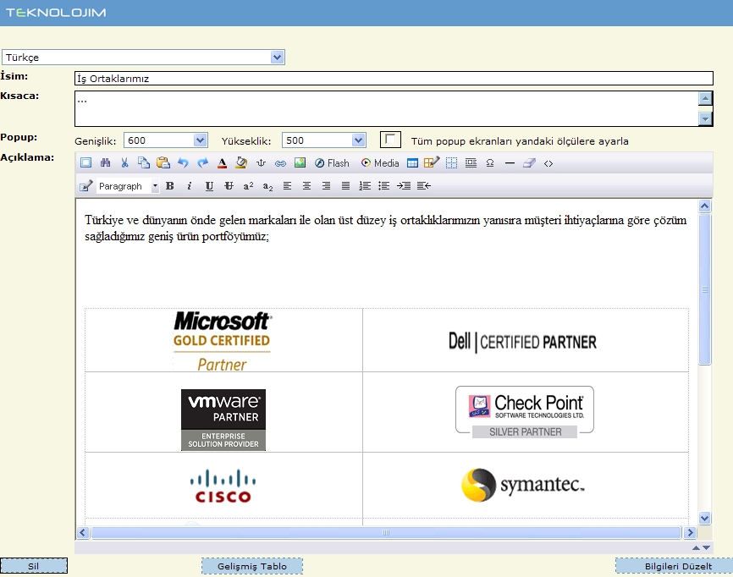The width and height of the screenshot is (733, 577).
Task: Apply subscript formatting
Action: [x=267, y=186]
